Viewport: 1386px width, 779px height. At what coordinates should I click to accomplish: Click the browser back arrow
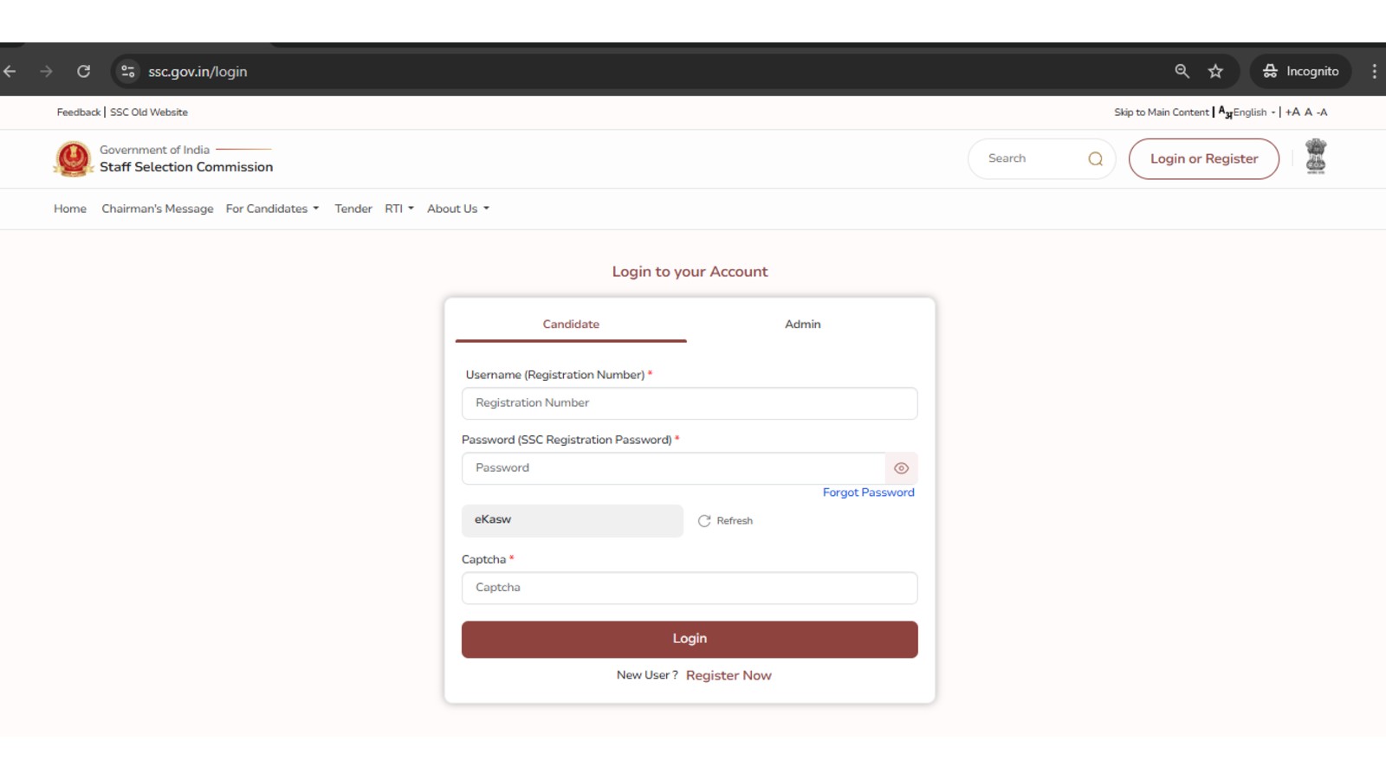click(10, 71)
